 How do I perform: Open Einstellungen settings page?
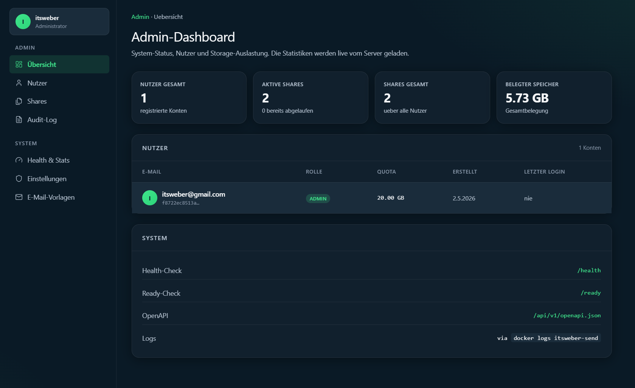click(x=59, y=178)
